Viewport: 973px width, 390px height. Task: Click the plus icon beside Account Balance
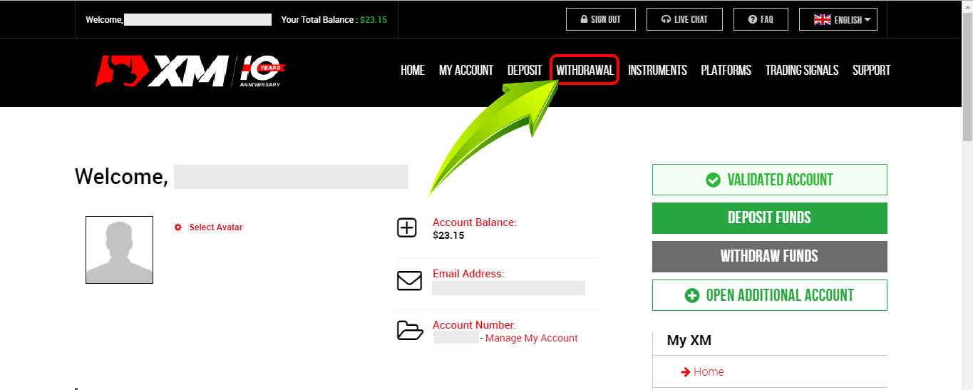click(406, 228)
